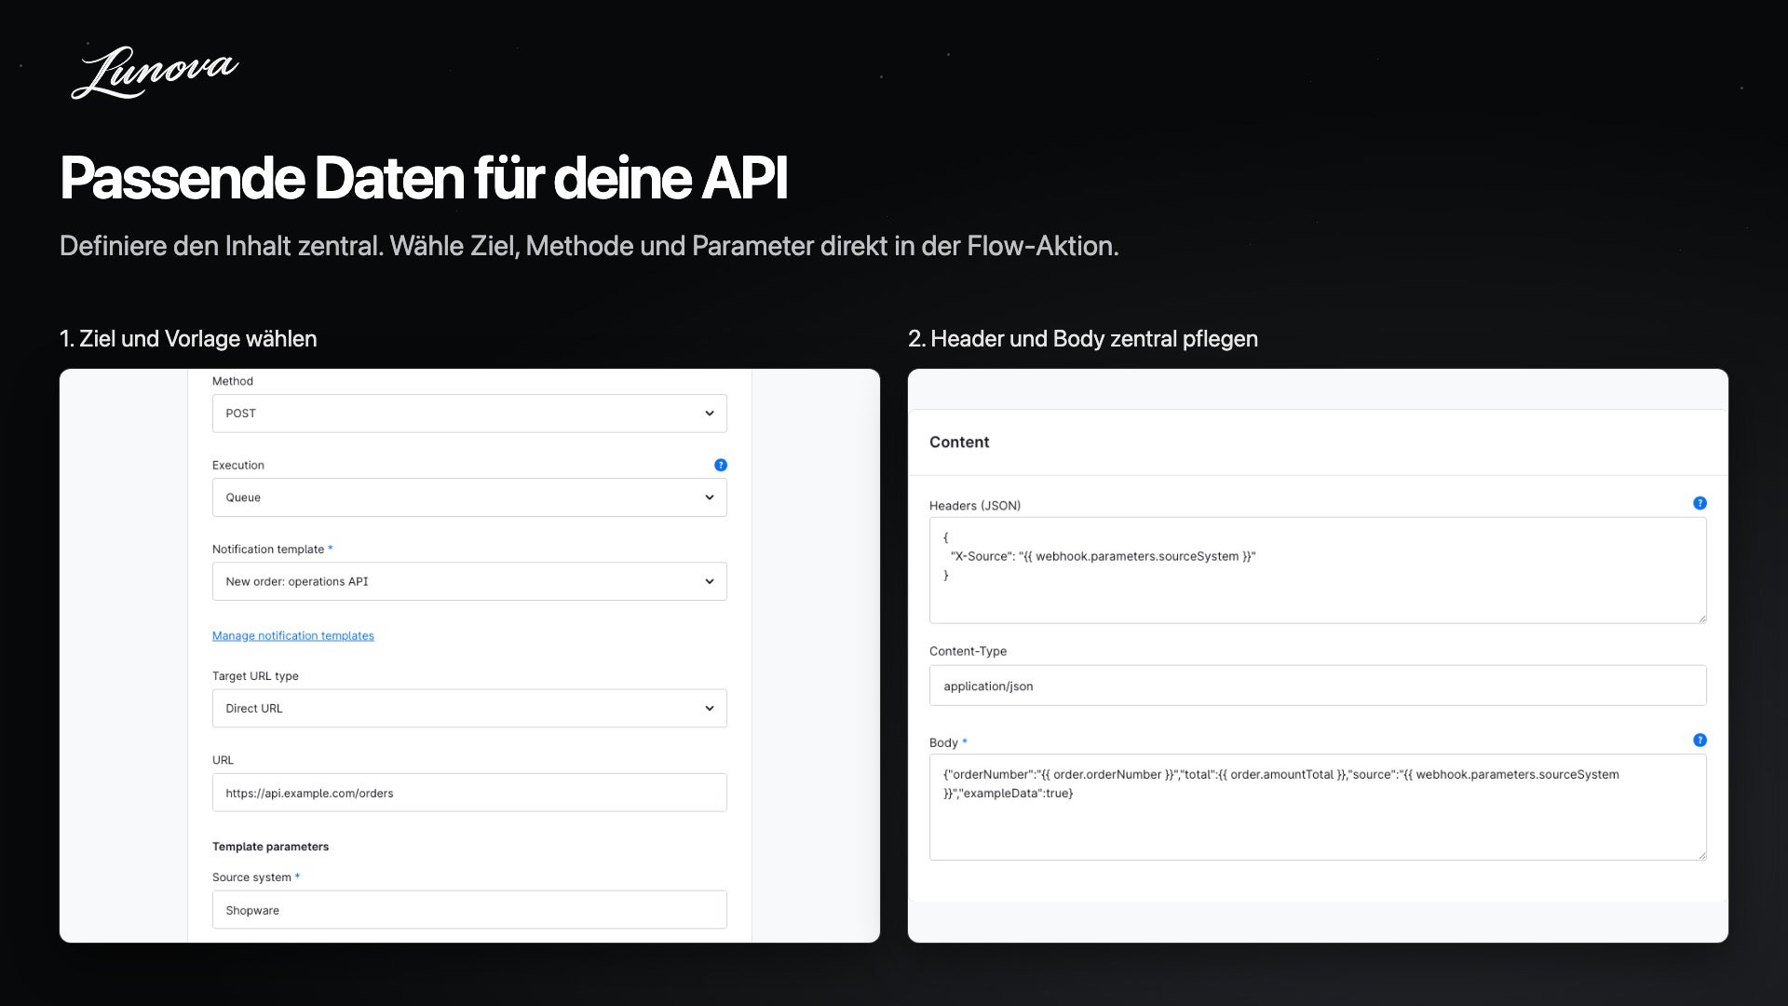Open the Method dropdown showing POST

469,414
